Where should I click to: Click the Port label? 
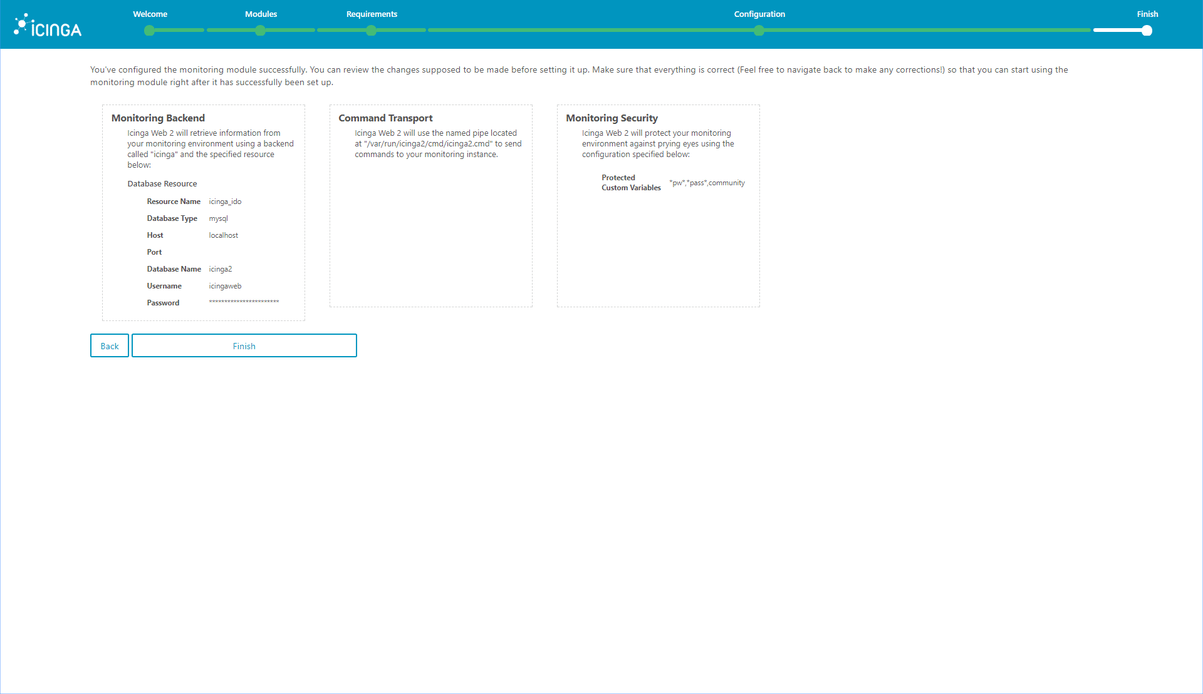(154, 252)
